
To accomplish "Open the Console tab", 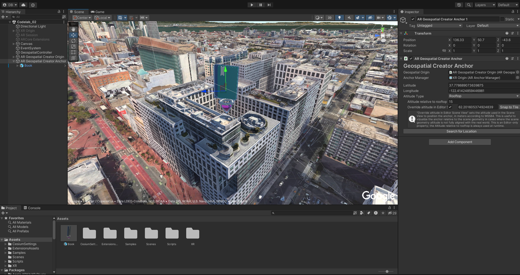I will pos(32,208).
